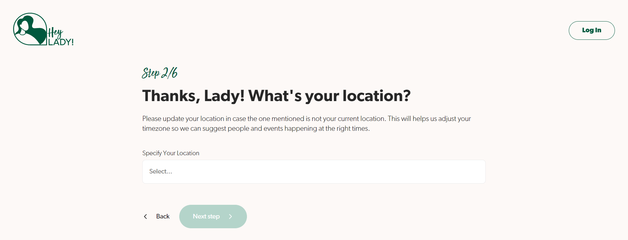Image resolution: width=628 pixels, height=240 pixels.
Task: Click the 'Hey LADY!' logo text
Action: click(60, 37)
